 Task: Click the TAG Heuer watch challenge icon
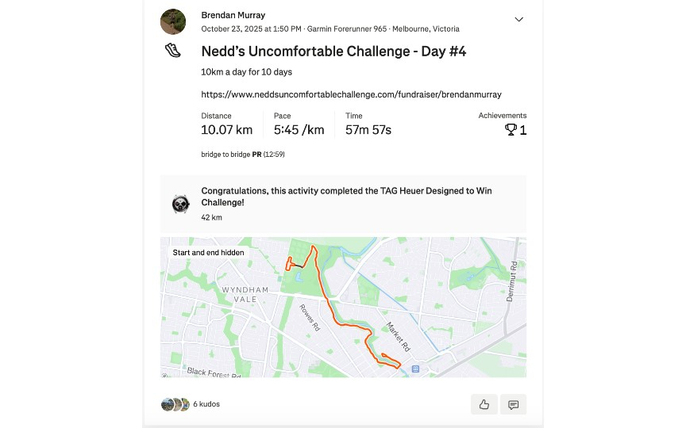click(181, 204)
